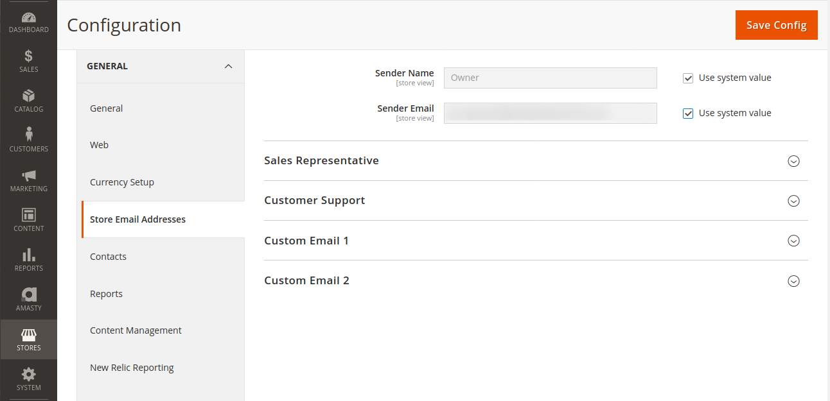Screen dimensions: 830x401
Task: Click the Save Config button
Action: point(776,24)
